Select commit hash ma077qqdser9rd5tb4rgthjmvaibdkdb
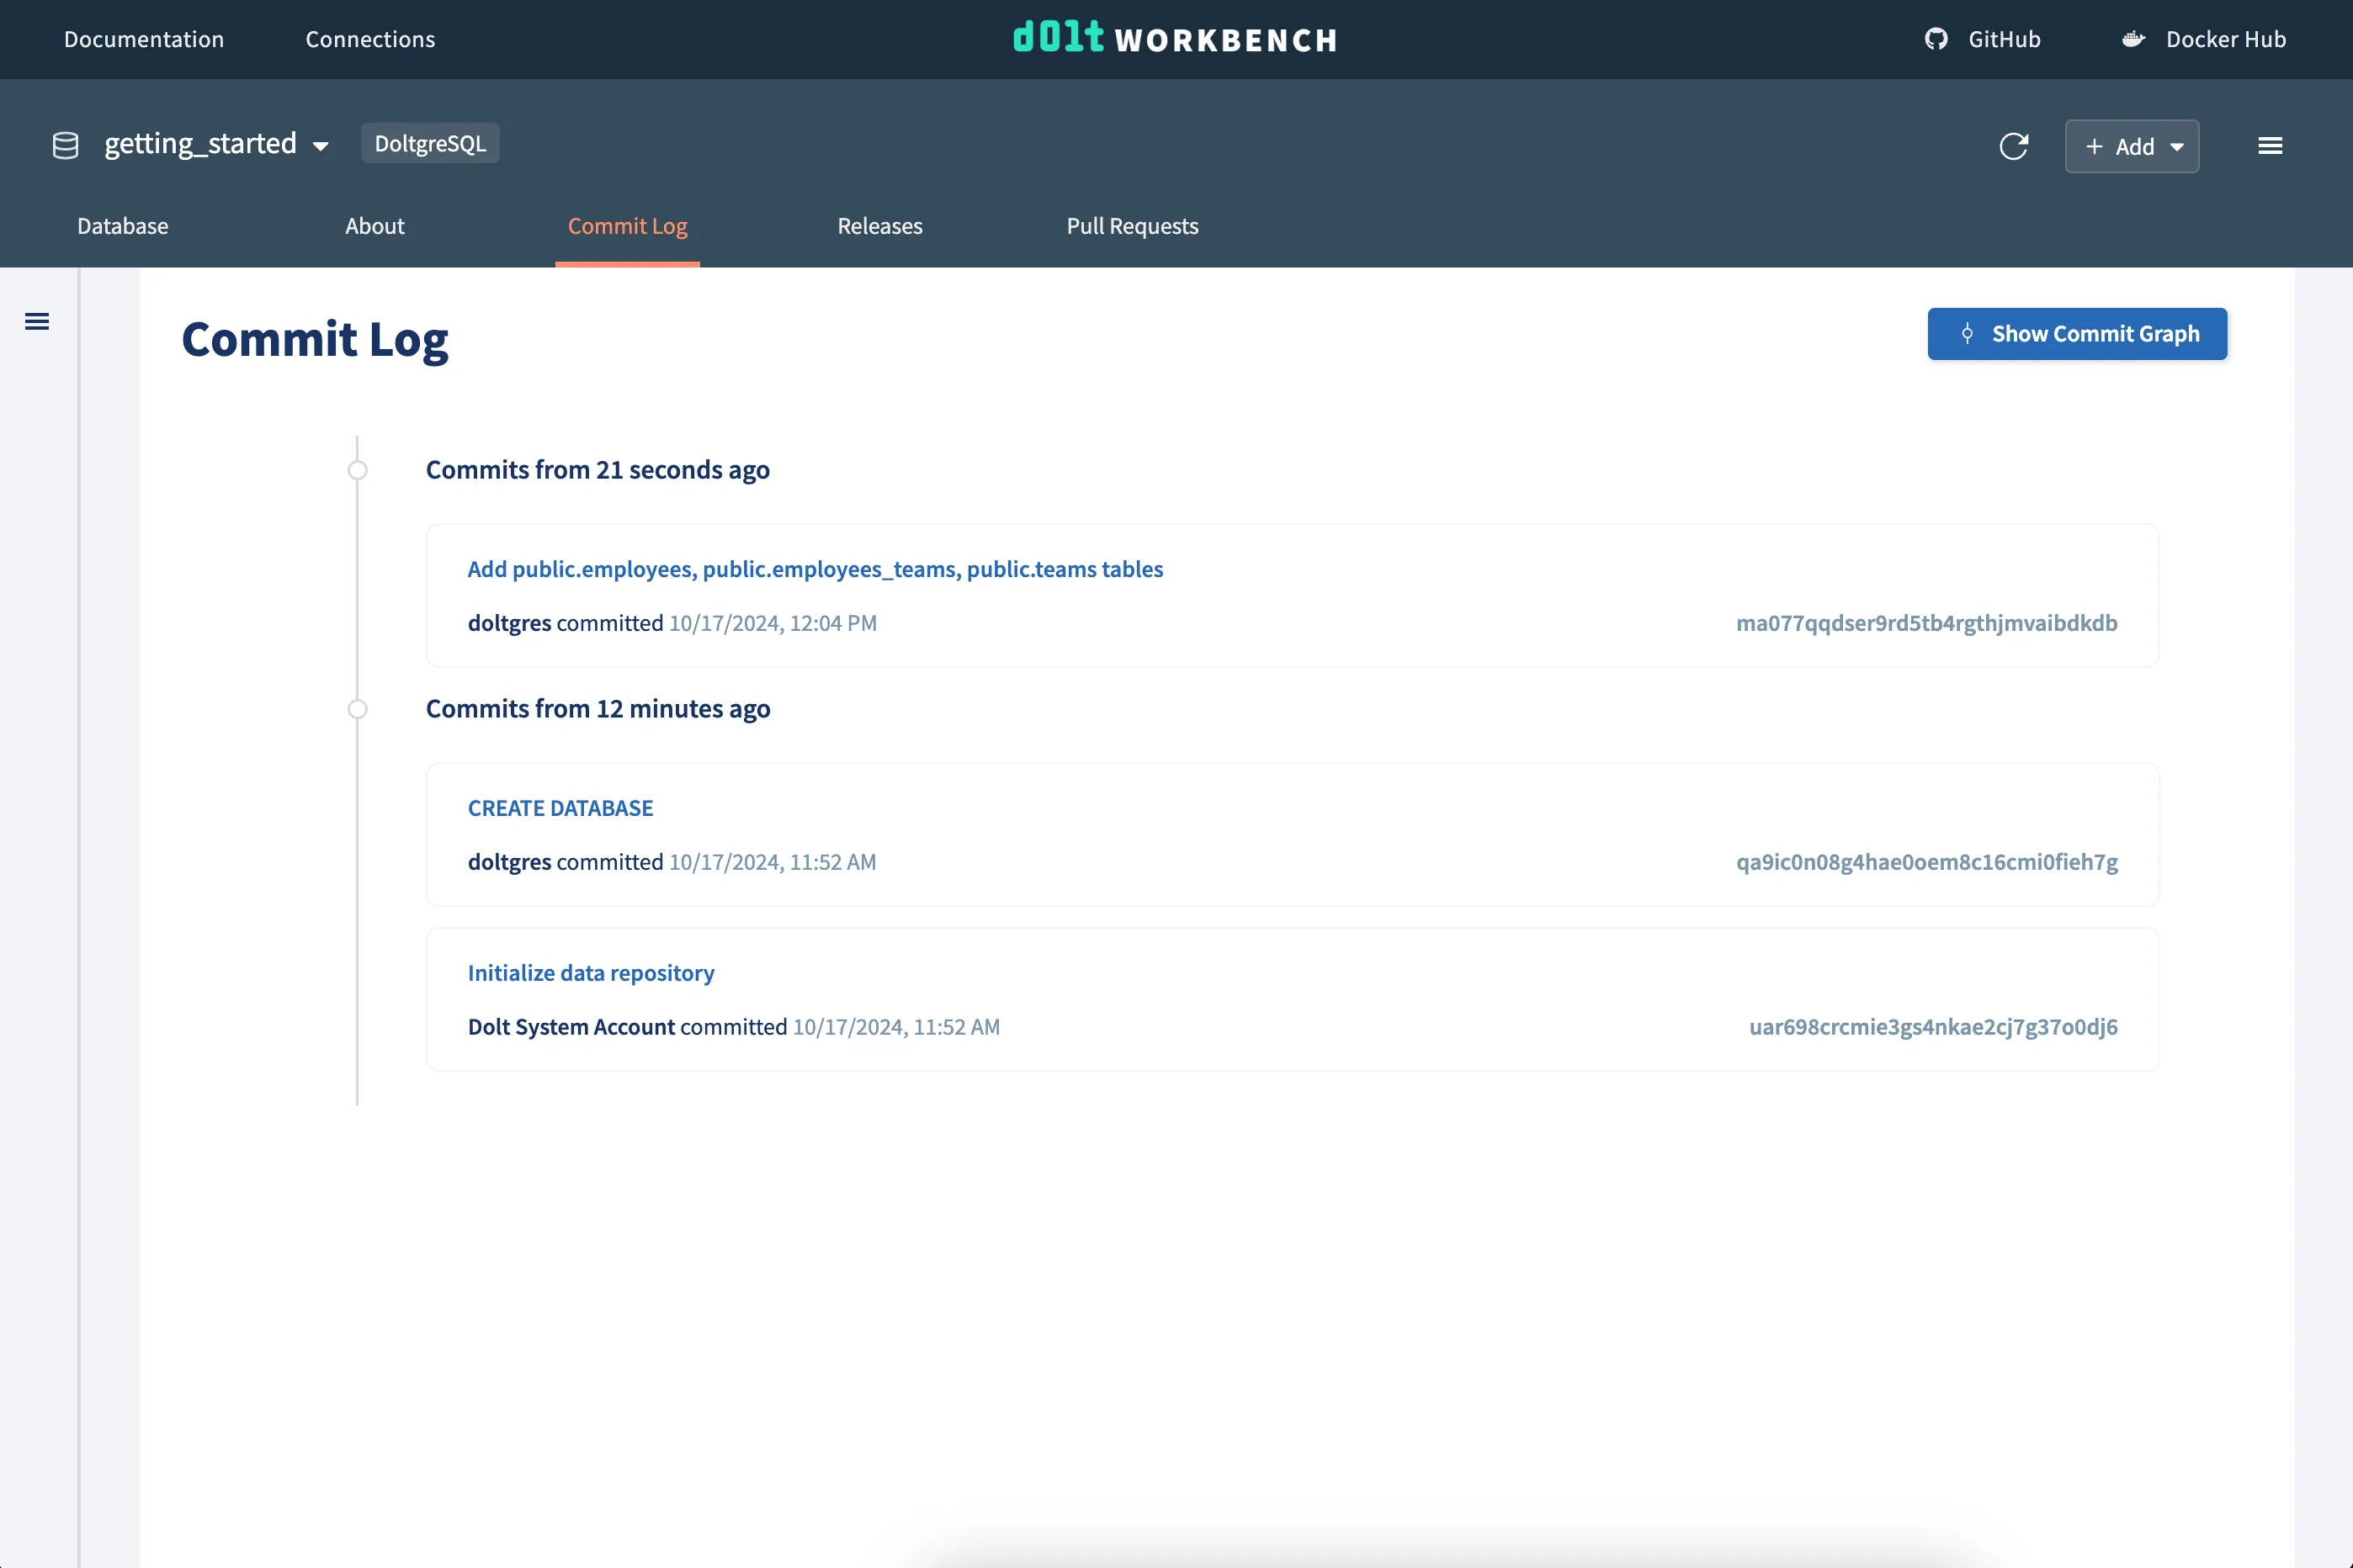This screenshot has width=2353, height=1568. coord(1925,623)
